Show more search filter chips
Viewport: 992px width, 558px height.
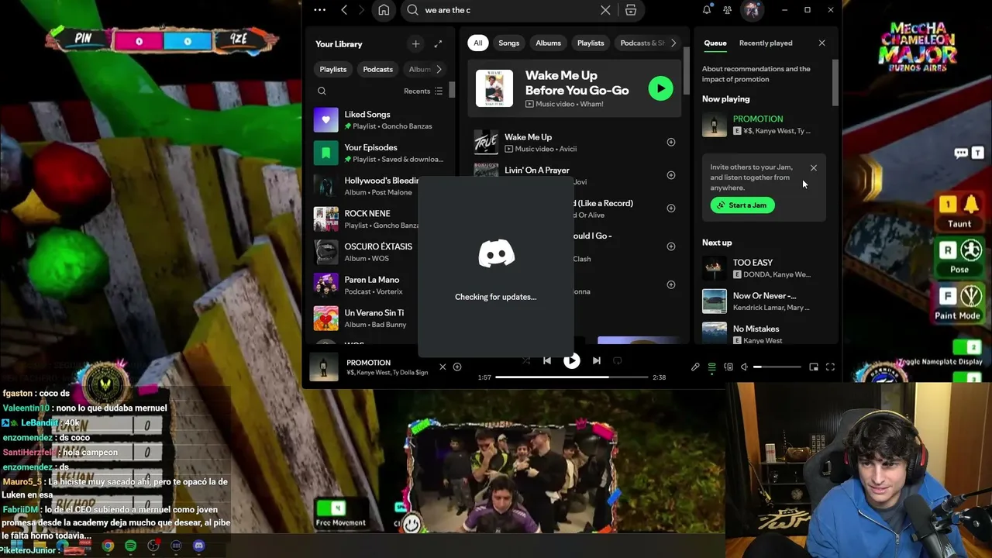673,43
